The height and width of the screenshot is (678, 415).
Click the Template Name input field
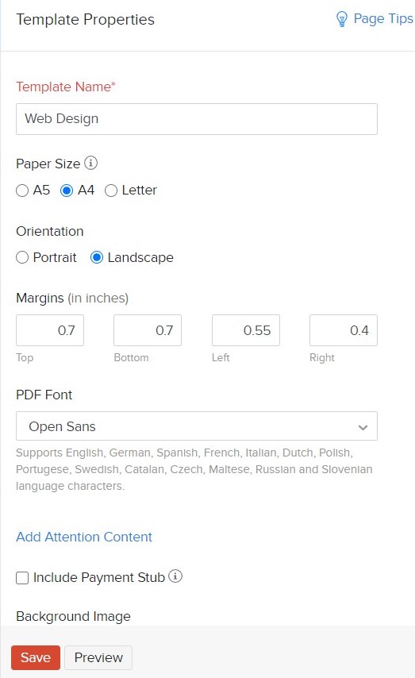click(197, 119)
